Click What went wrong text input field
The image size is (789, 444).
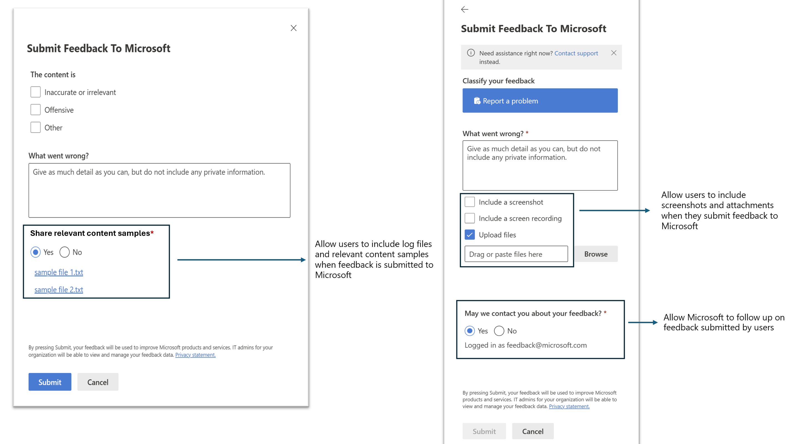click(160, 190)
